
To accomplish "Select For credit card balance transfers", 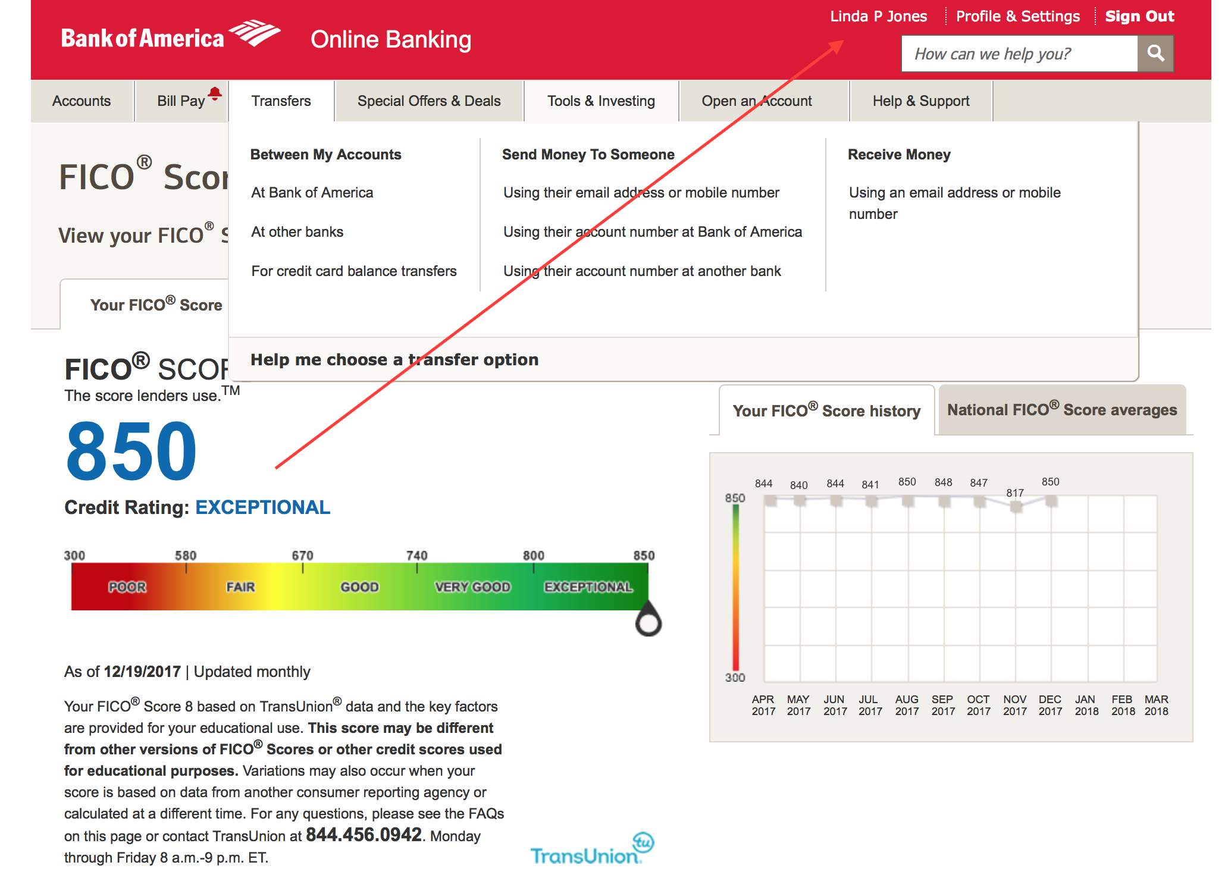I will 354,271.
